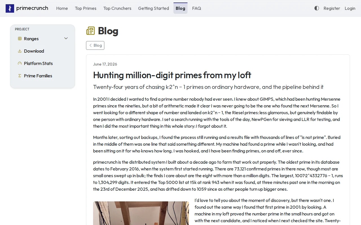Click the Login link
This screenshot has height=225, width=361.
point(350,8)
